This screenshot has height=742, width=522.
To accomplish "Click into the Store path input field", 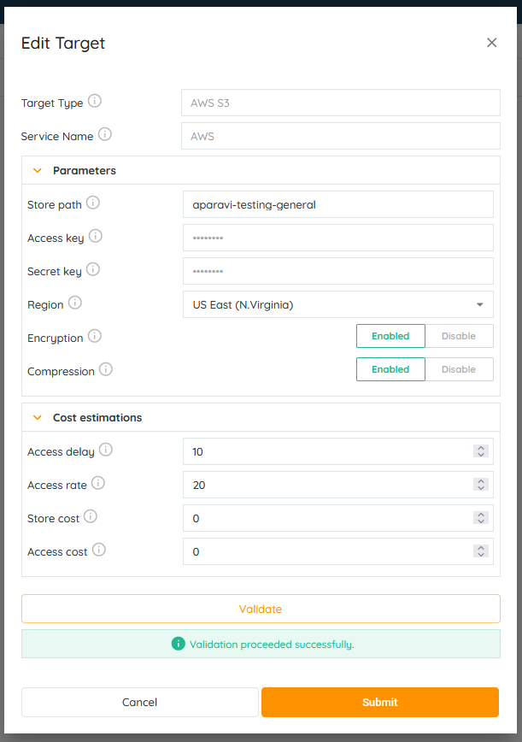I will pos(337,204).
